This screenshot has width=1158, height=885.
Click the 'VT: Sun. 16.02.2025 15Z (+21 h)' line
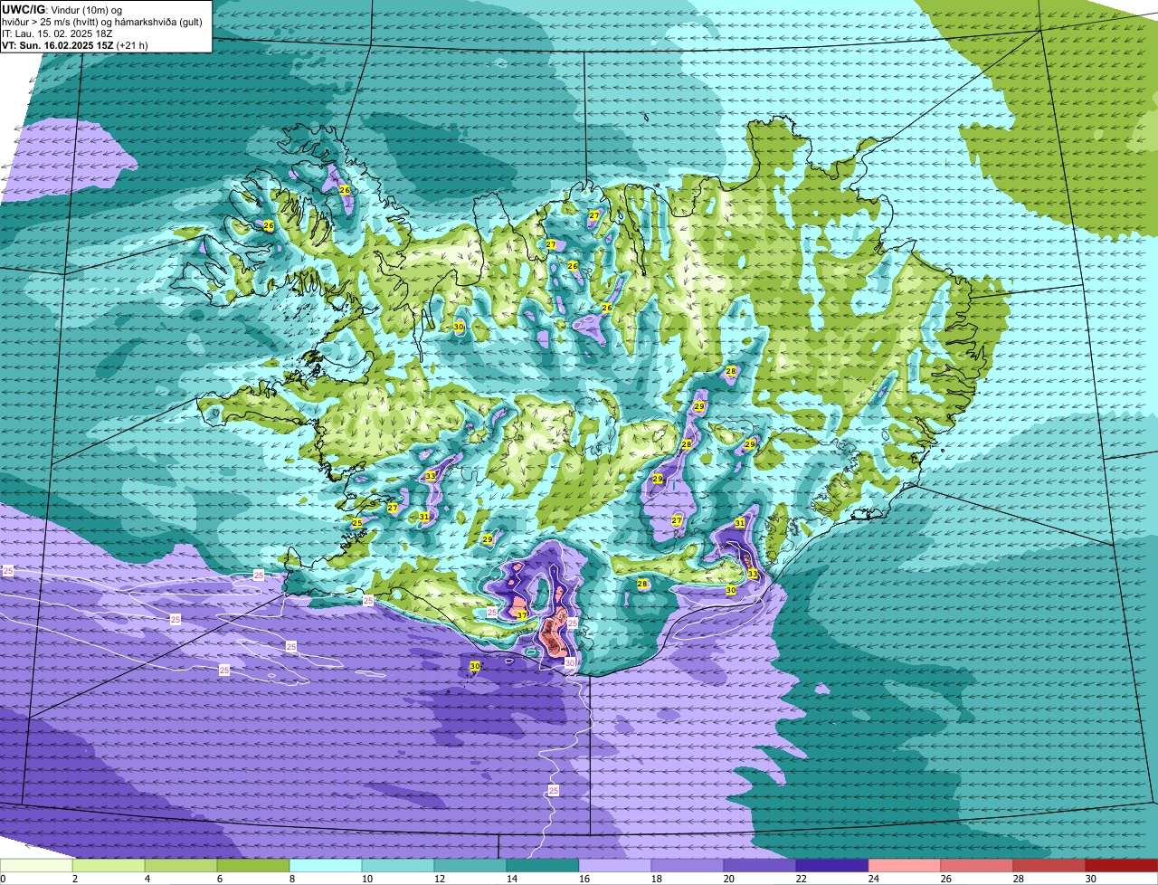[x=75, y=44]
